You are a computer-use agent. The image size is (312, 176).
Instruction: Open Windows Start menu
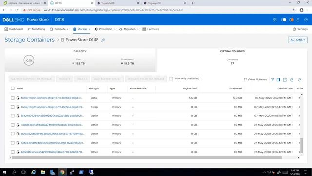(x=4, y=172)
